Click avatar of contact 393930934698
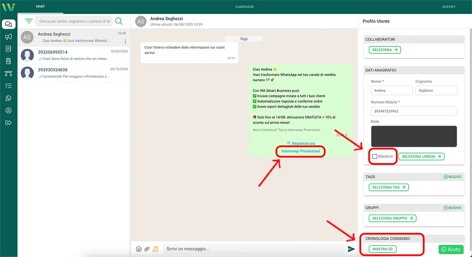Screen dimensions: 472x257 (28, 73)
